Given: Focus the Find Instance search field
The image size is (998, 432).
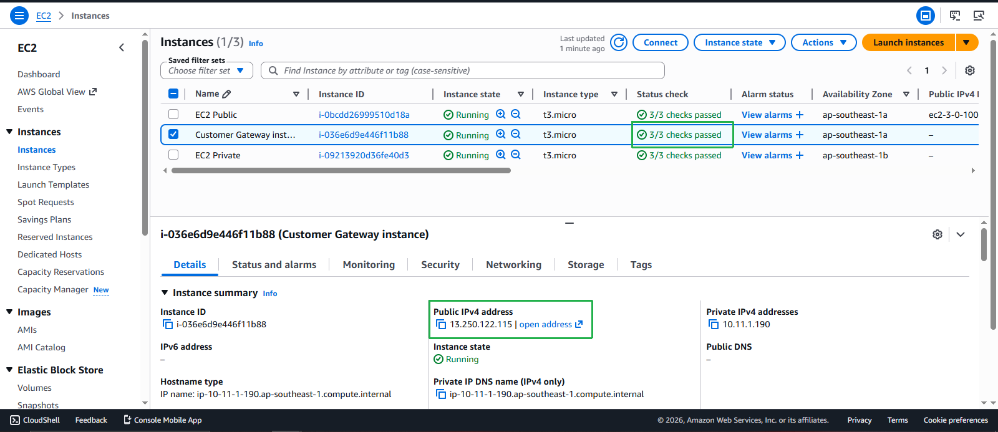Looking at the screenshot, I should [463, 70].
